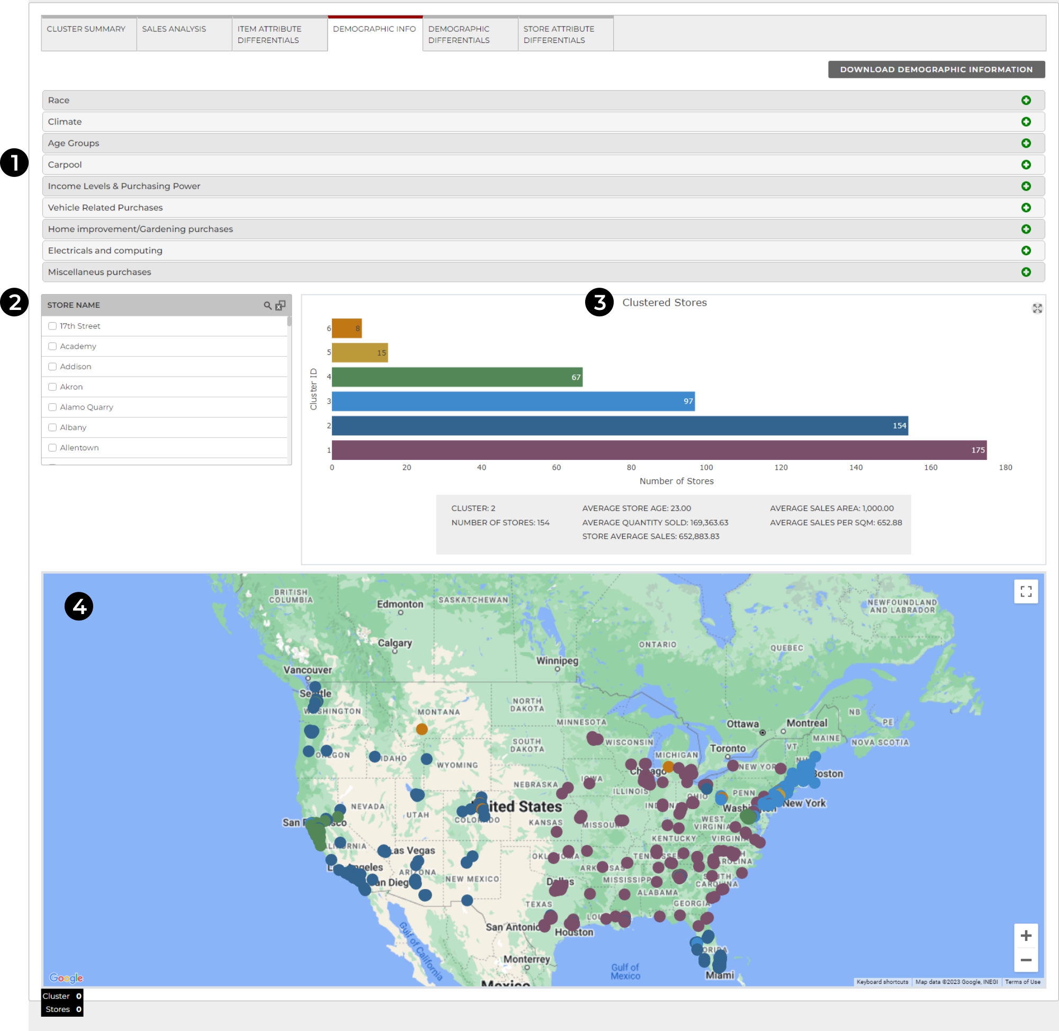The width and height of the screenshot is (1059, 1031).
Task: Click green plus icon on Race row
Action: [1026, 100]
